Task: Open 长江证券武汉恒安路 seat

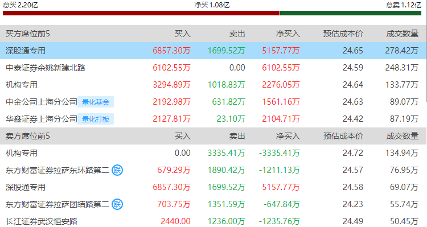Action: 42,221
